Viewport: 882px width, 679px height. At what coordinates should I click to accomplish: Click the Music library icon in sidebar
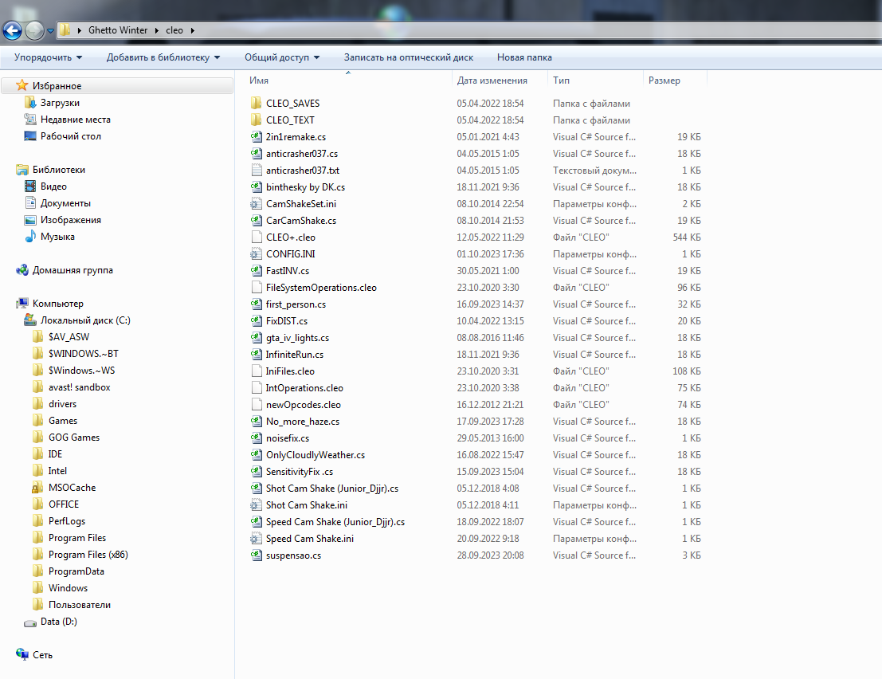pyautogui.click(x=30, y=237)
